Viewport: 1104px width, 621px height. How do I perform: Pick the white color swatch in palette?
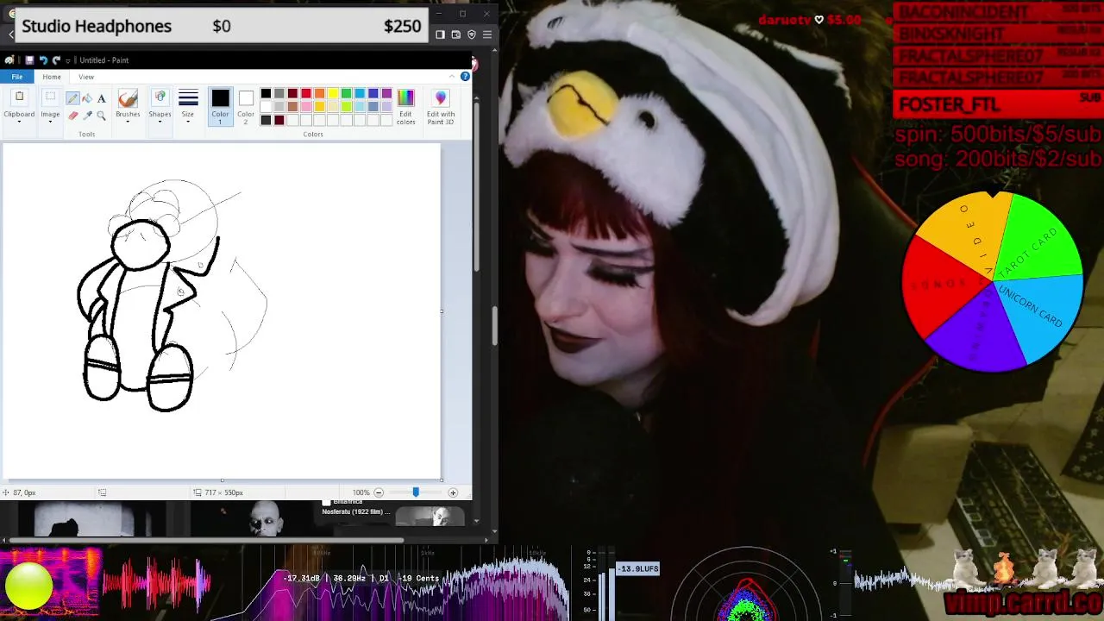point(266,107)
